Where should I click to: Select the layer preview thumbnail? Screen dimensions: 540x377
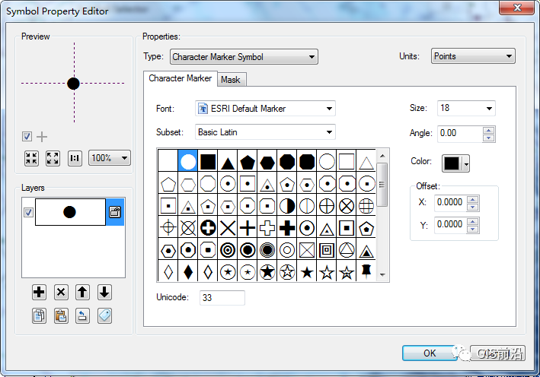(70, 212)
